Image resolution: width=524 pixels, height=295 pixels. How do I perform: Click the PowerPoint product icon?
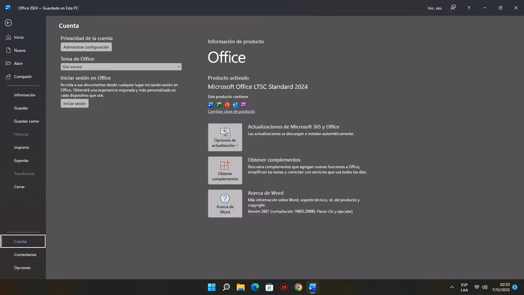tap(227, 105)
